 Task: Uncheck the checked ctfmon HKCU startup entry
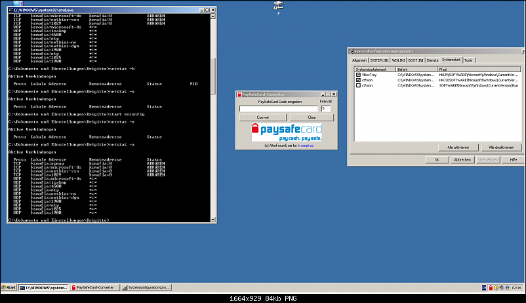pos(358,80)
